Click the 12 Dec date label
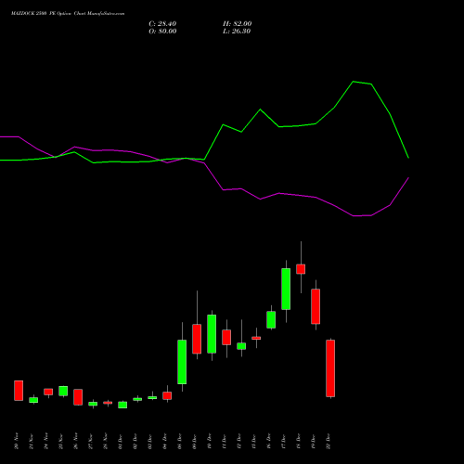Image resolution: width=464 pixels, height=464 pixels. [239, 441]
